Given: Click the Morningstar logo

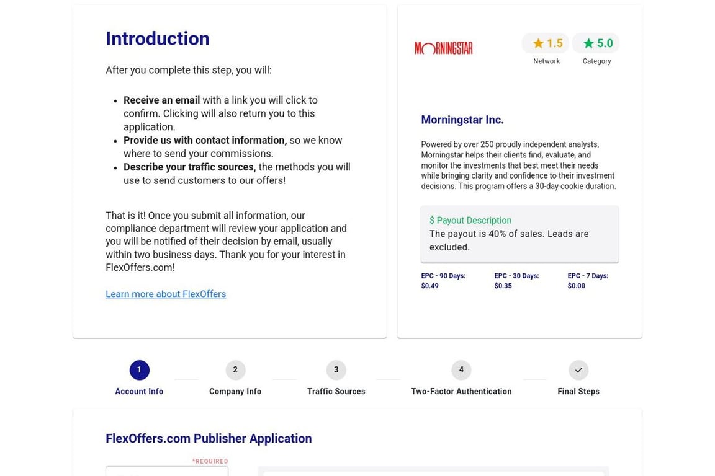Looking at the screenshot, I should coord(443,48).
